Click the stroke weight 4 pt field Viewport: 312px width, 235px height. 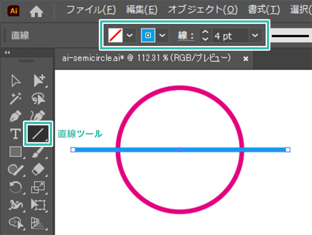click(x=230, y=36)
